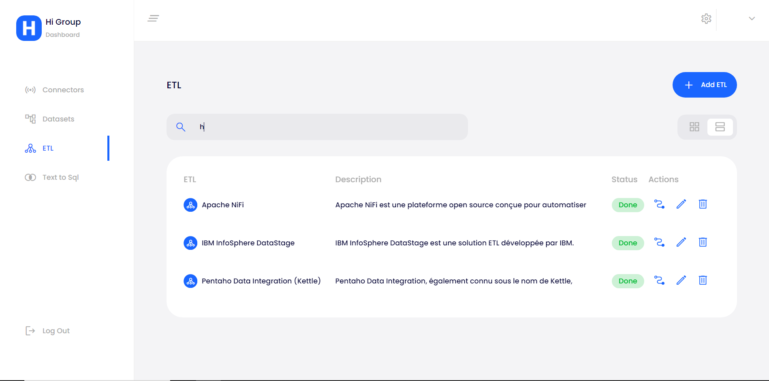Click the Apache NiFi ETL round icon
Screen dimensions: 769x381
190,205
